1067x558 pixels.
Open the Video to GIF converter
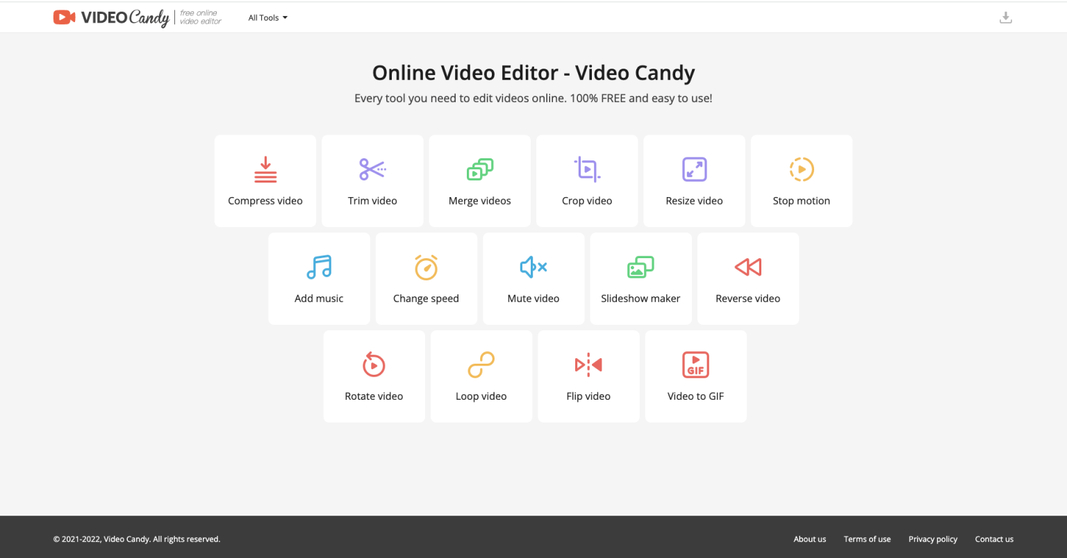695,376
